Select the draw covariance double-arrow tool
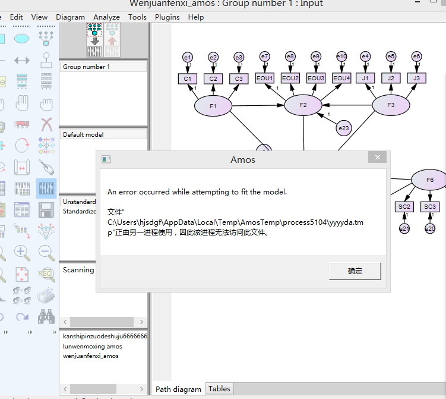Image resolution: width=446 pixels, height=399 pixels. pos(21,61)
